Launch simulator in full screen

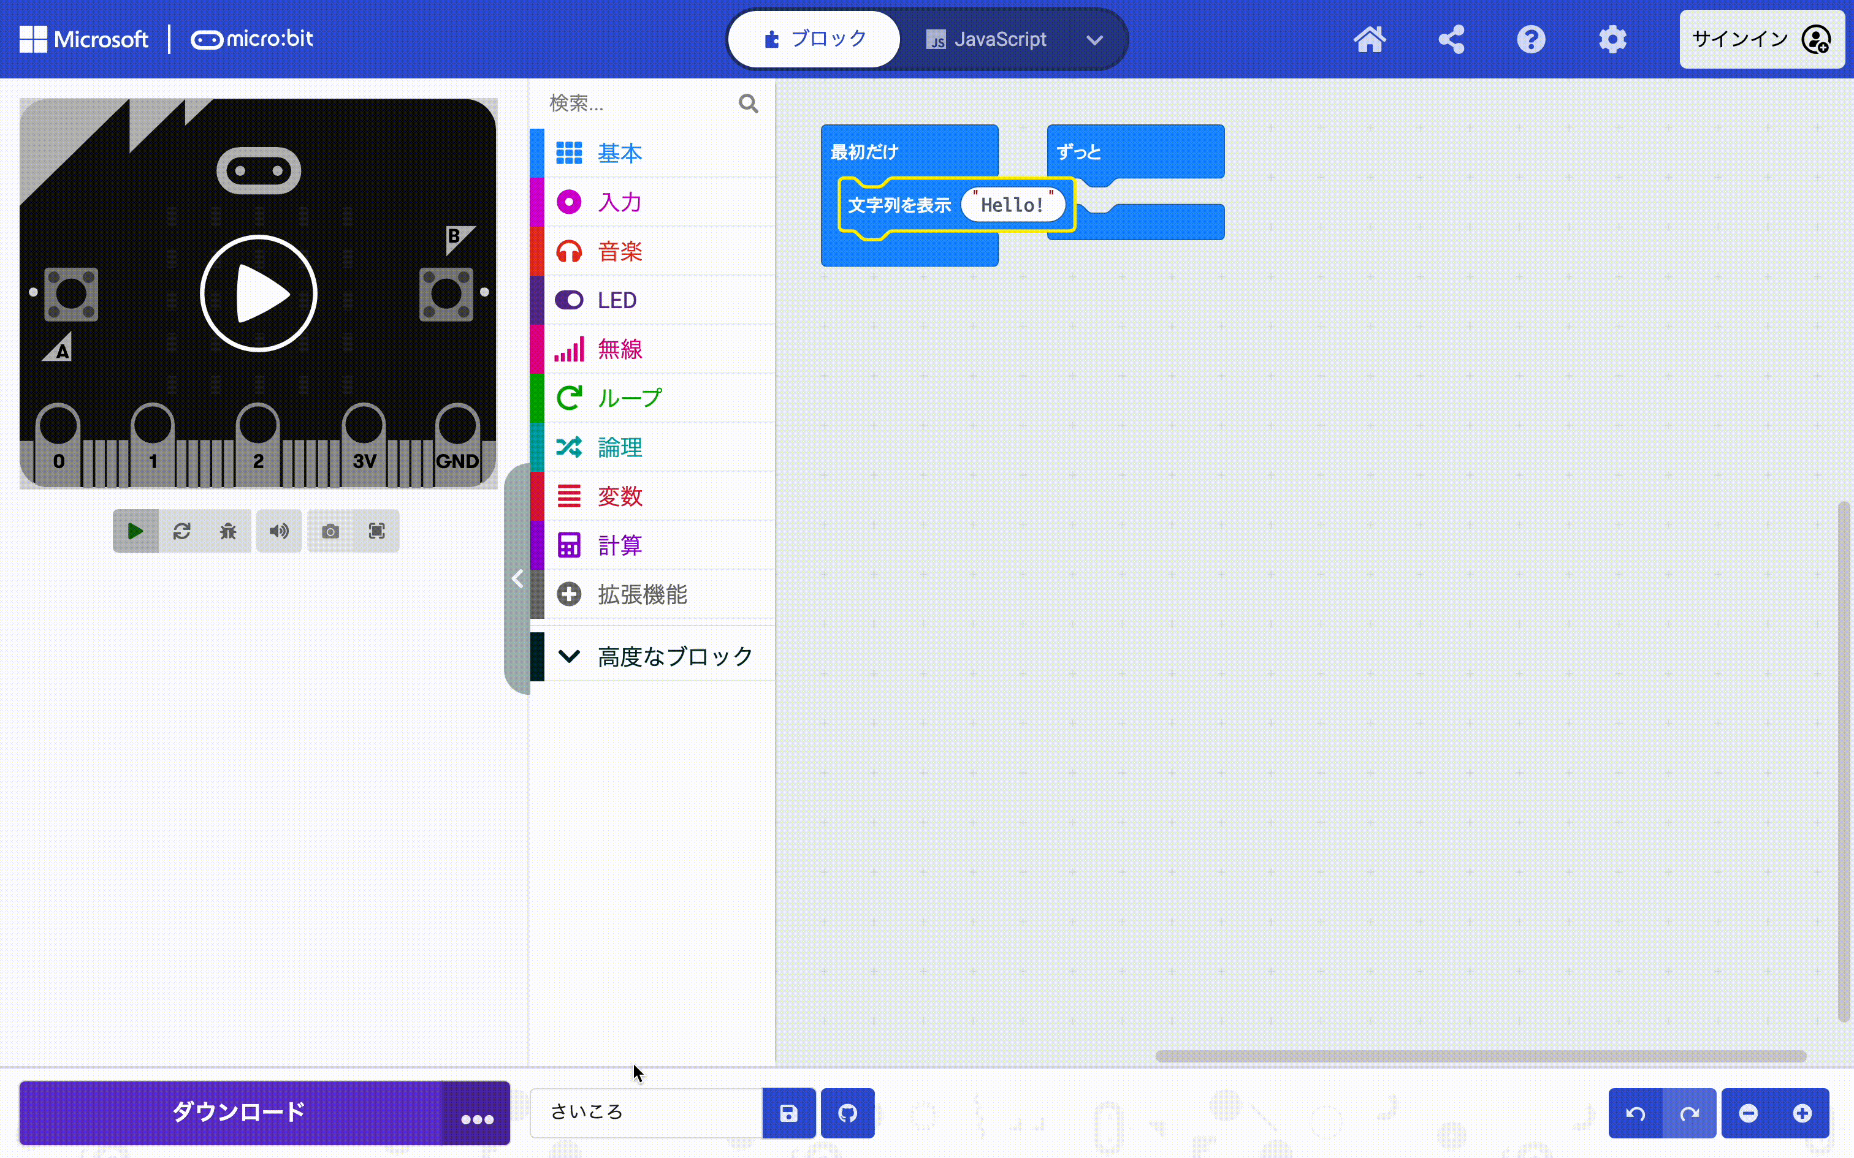tap(376, 531)
